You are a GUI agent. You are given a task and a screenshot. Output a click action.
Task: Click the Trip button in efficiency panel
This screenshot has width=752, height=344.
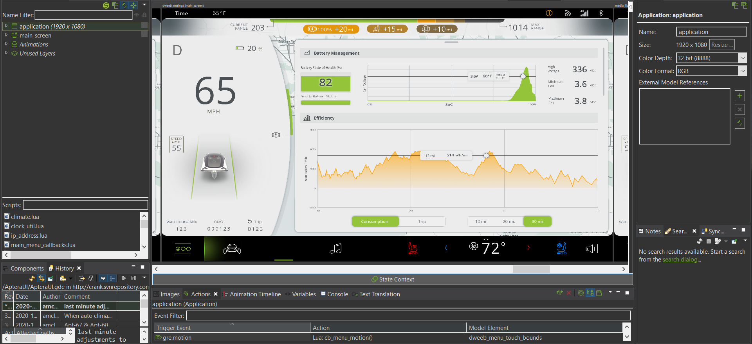tap(422, 221)
